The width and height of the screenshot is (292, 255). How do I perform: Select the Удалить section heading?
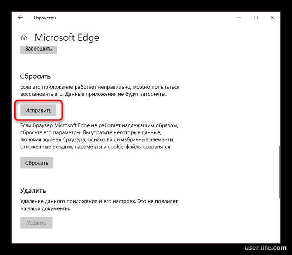[33, 190]
